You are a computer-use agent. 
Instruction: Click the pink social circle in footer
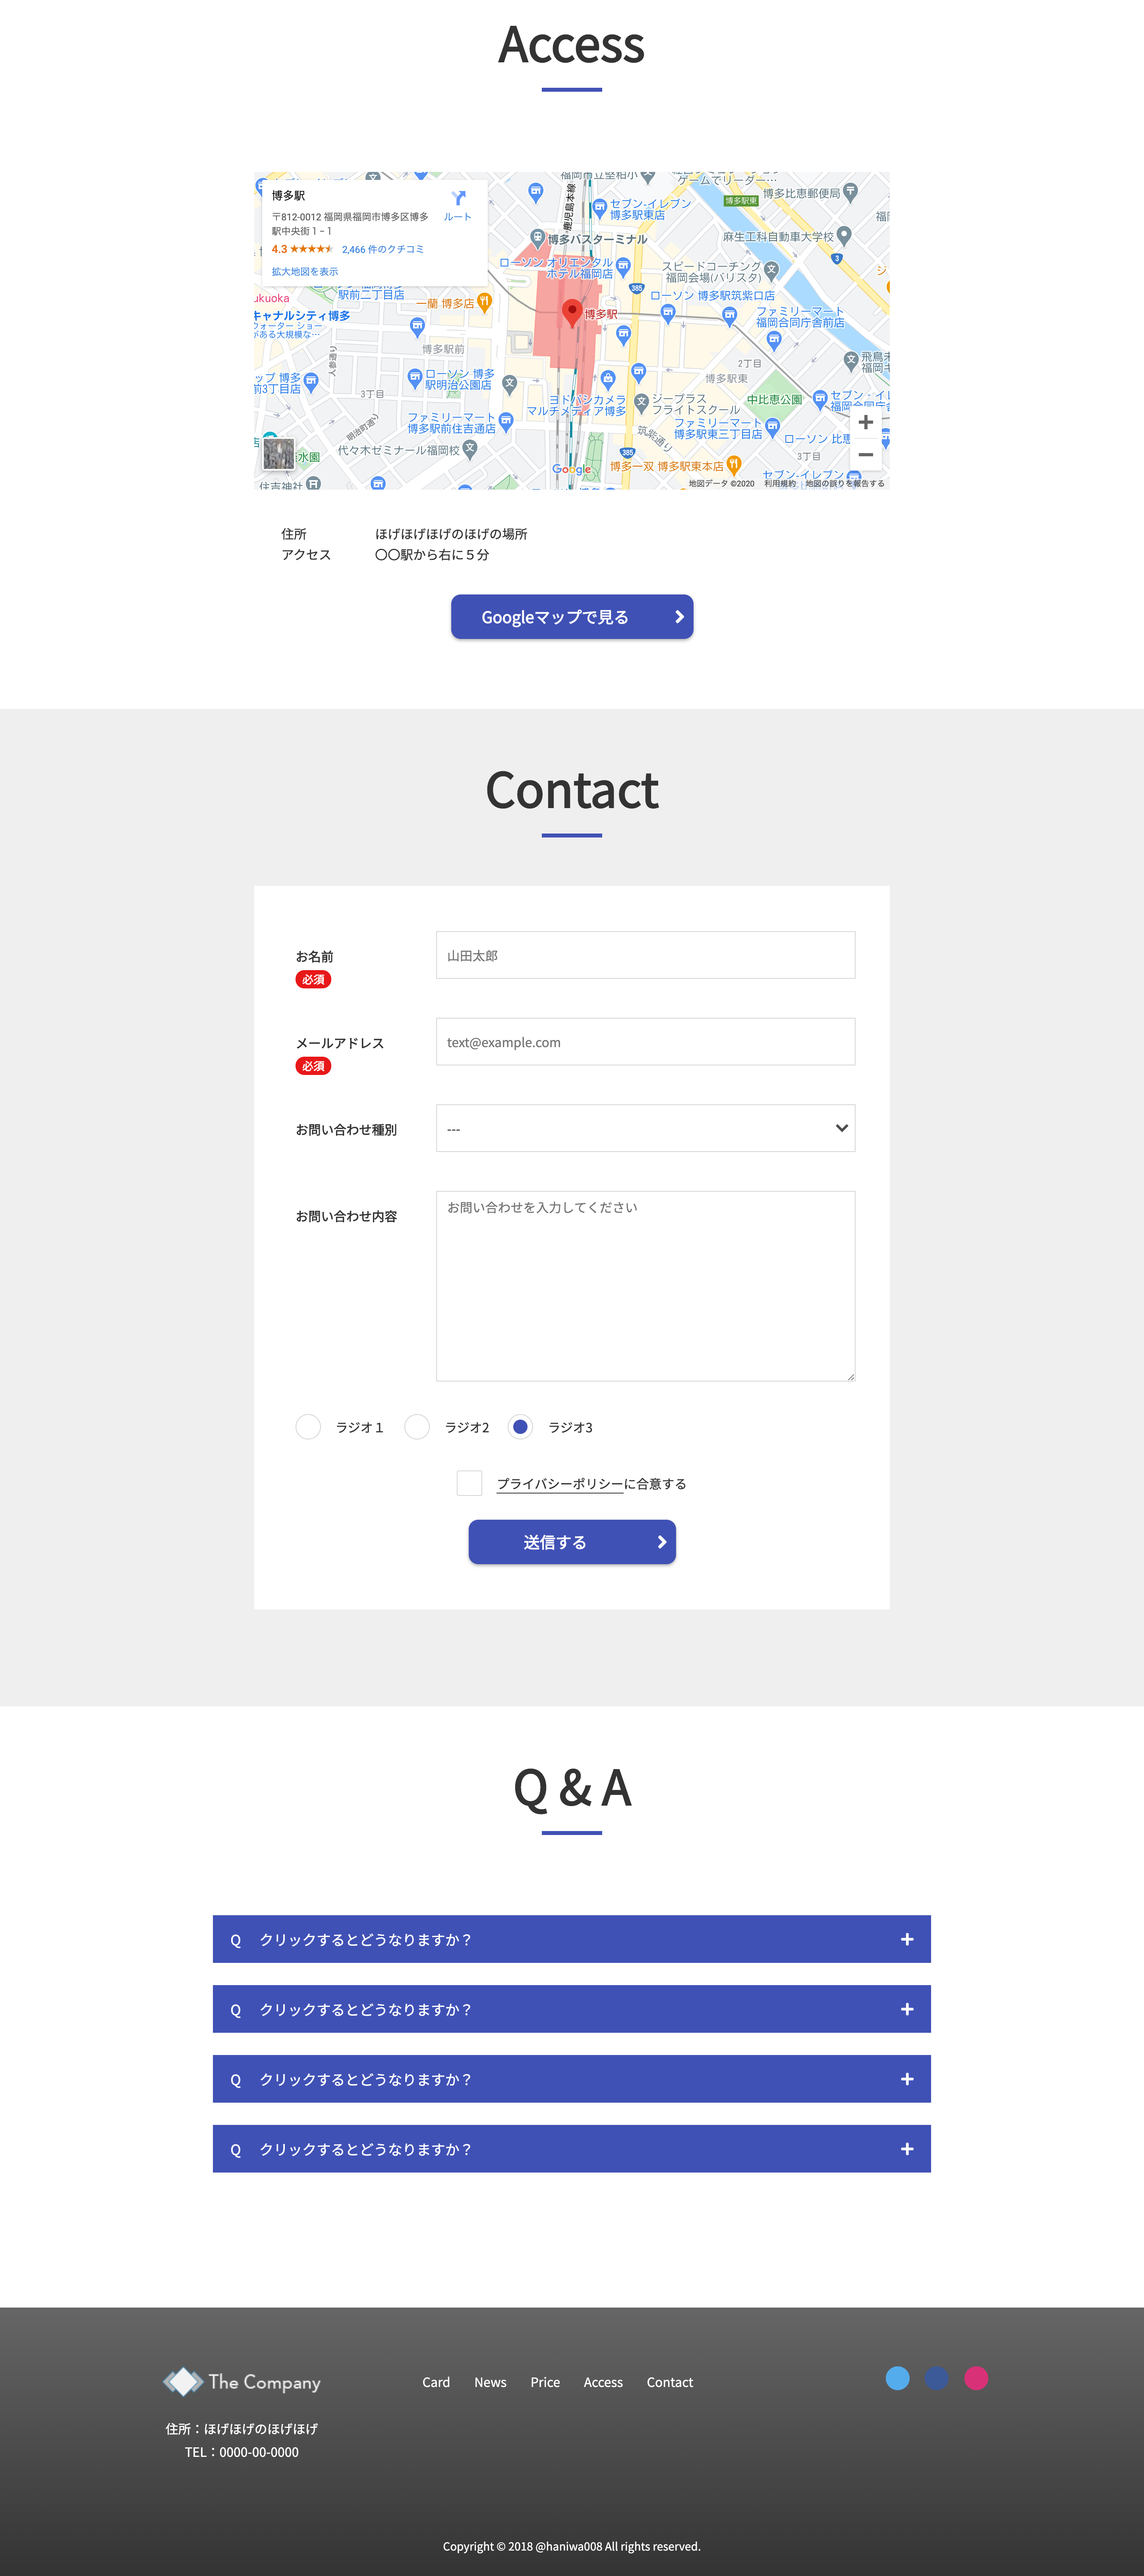(975, 2378)
